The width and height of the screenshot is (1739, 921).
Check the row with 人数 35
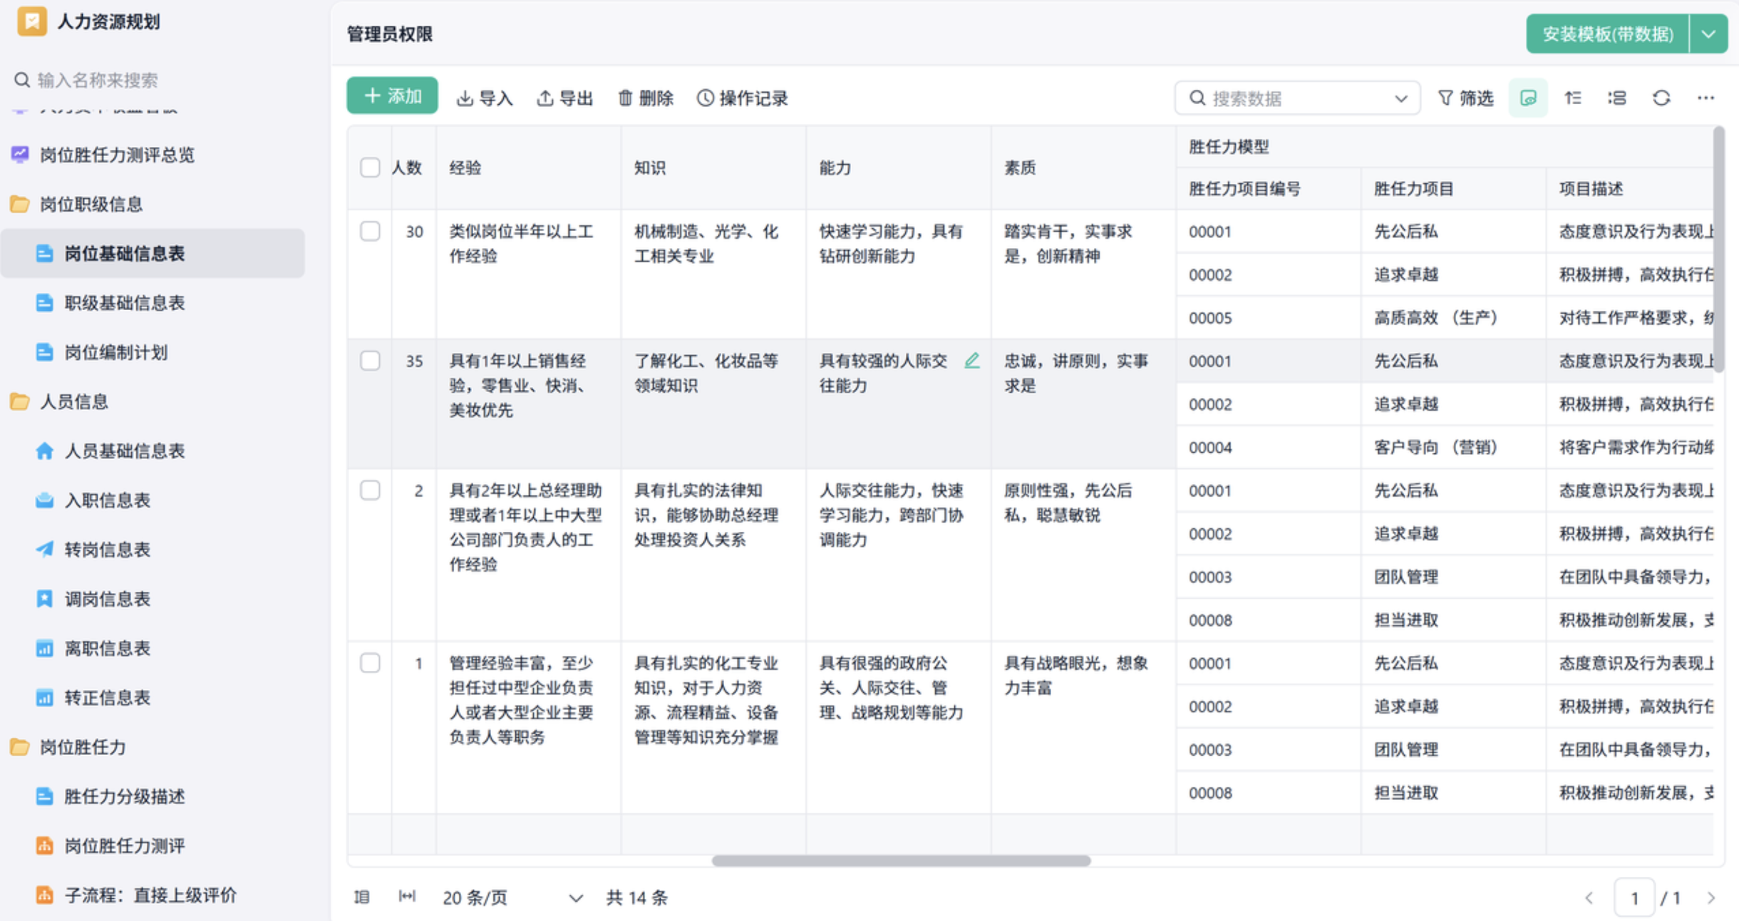point(370,361)
